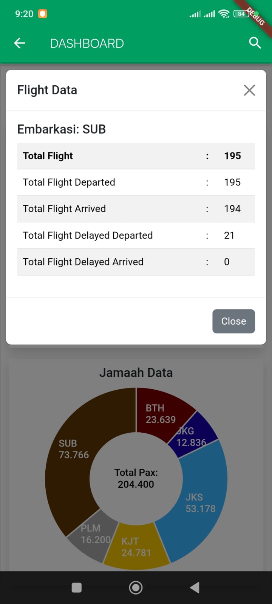
Task: Tap Android back triangle button
Action: (x=195, y=587)
